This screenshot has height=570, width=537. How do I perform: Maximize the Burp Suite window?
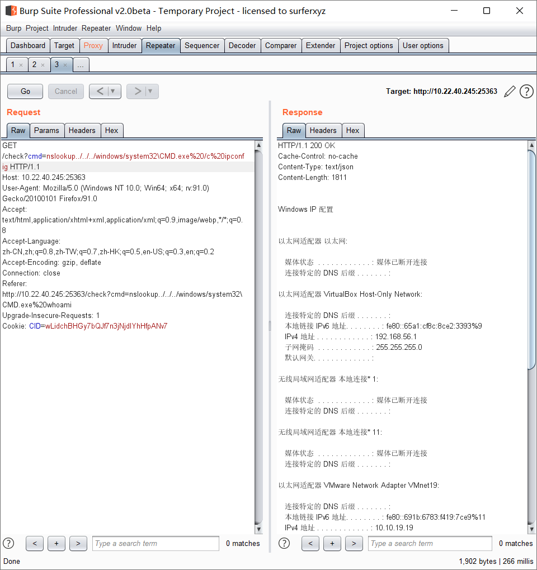point(487,11)
